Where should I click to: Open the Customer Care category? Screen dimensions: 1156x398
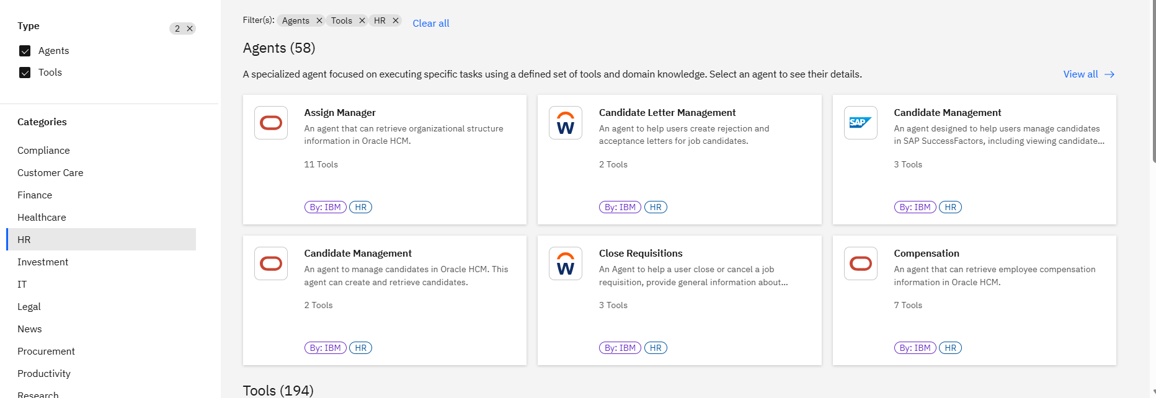click(x=50, y=173)
